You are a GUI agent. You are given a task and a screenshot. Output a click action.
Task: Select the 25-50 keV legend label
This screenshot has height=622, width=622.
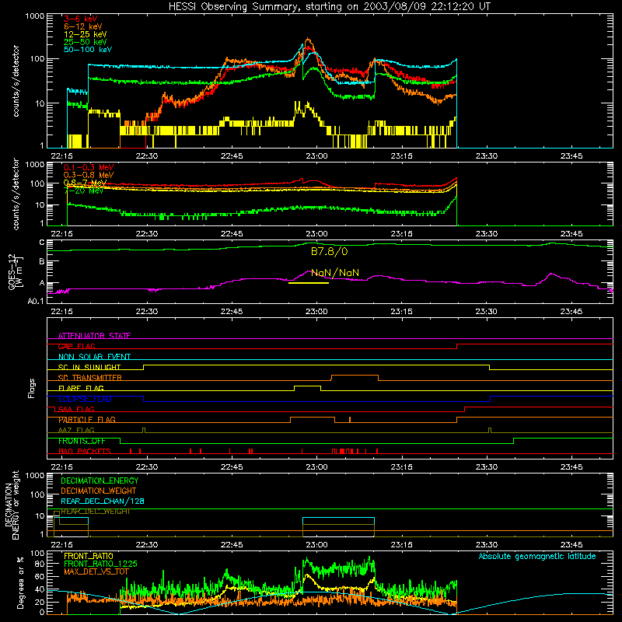(86, 42)
